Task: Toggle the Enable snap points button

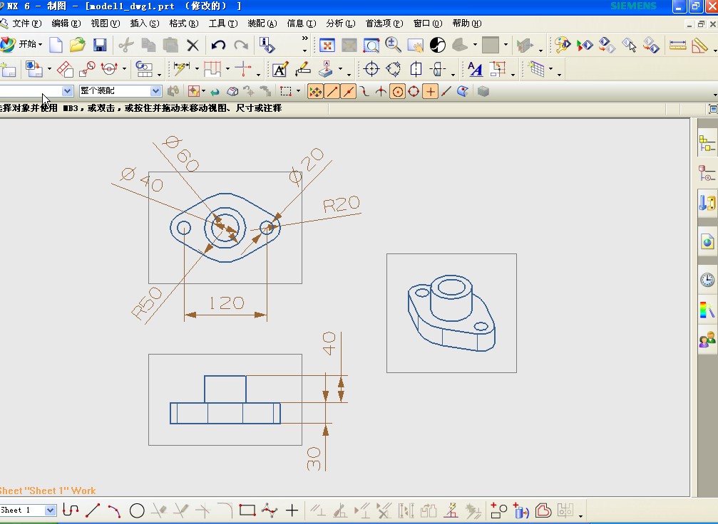Action: coord(315,91)
